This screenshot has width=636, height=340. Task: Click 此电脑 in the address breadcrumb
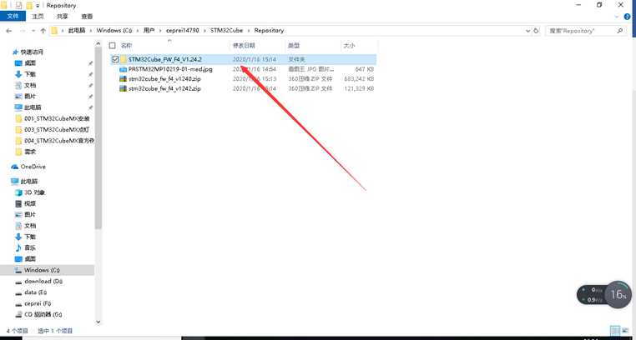[77, 30]
